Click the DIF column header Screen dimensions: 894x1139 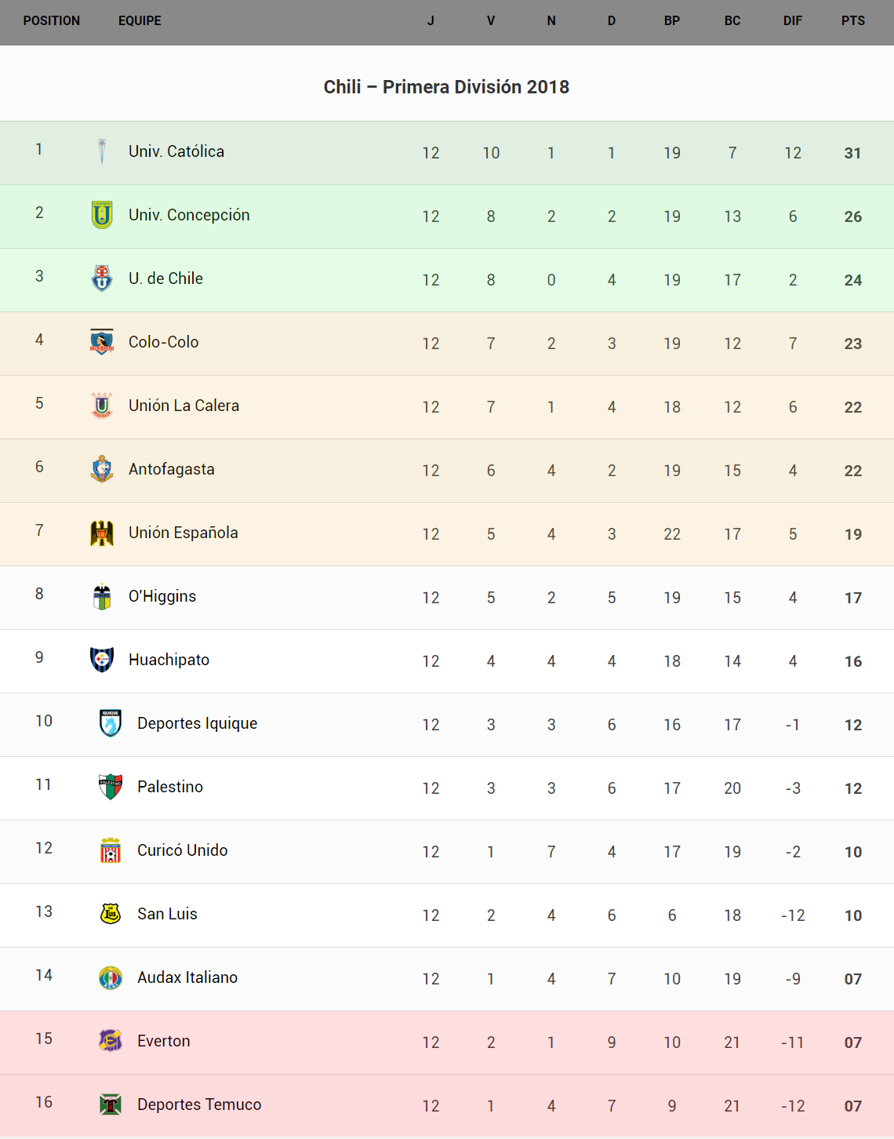[793, 21]
